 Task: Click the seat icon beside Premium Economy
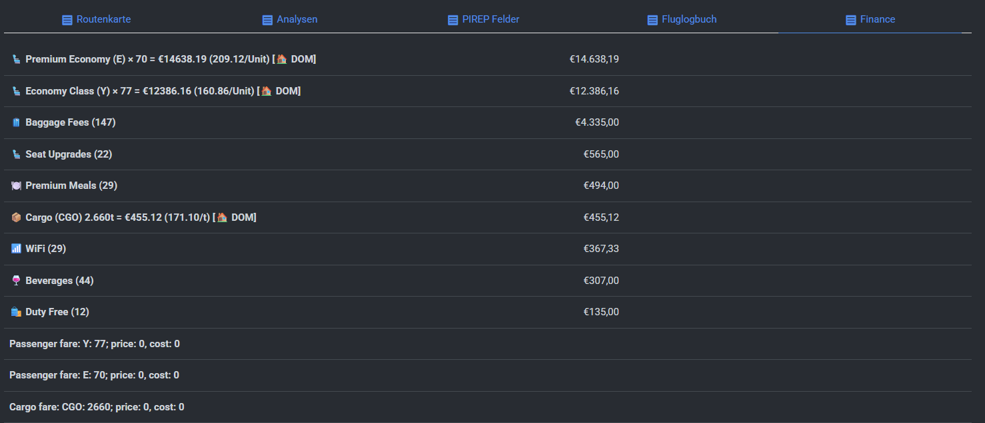point(16,59)
